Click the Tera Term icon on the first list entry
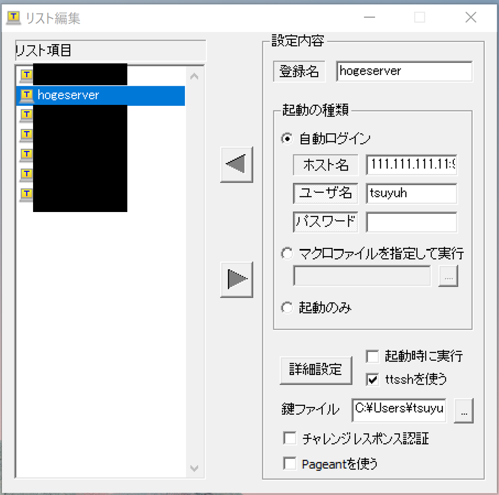 [26, 75]
